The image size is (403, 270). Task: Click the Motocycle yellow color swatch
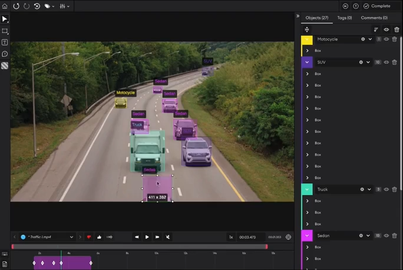click(307, 39)
